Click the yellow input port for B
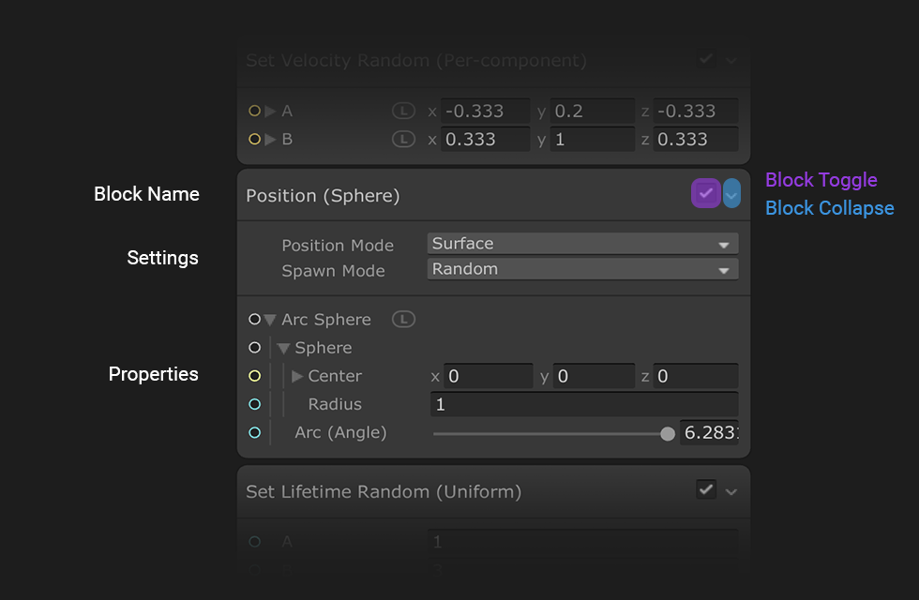The width and height of the screenshot is (919, 600). (x=254, y=140)
